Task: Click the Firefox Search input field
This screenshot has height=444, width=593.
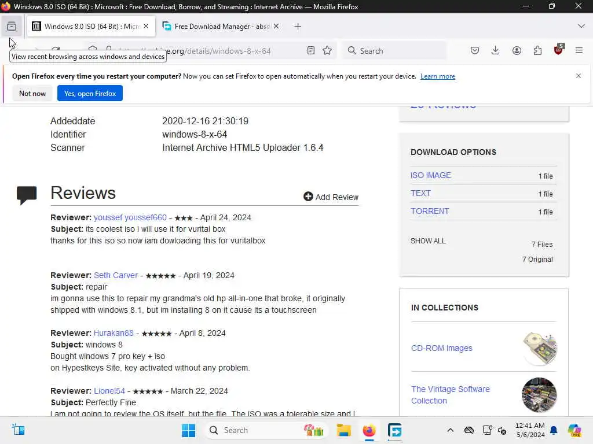Action: click(x=394, y=51)
